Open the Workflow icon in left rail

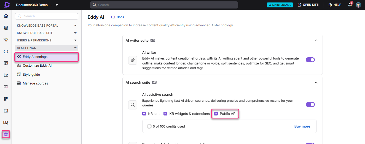[6, 39]
